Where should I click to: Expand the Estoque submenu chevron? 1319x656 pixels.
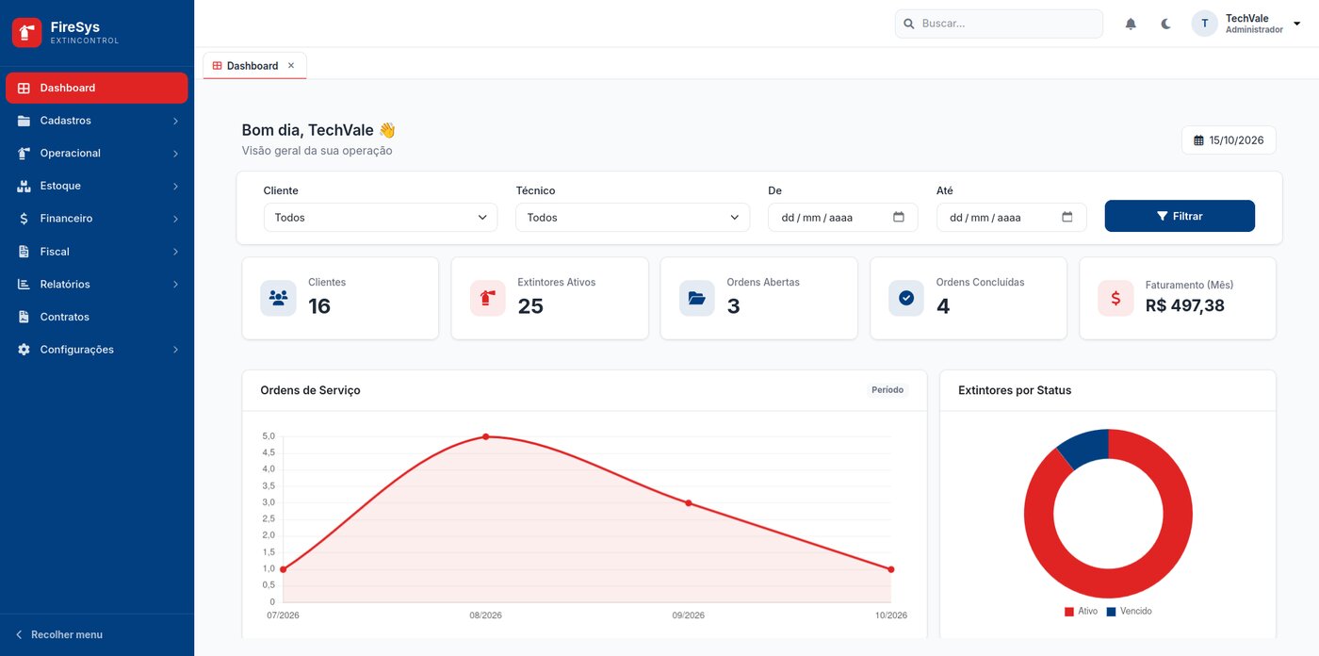coord(175,186)
